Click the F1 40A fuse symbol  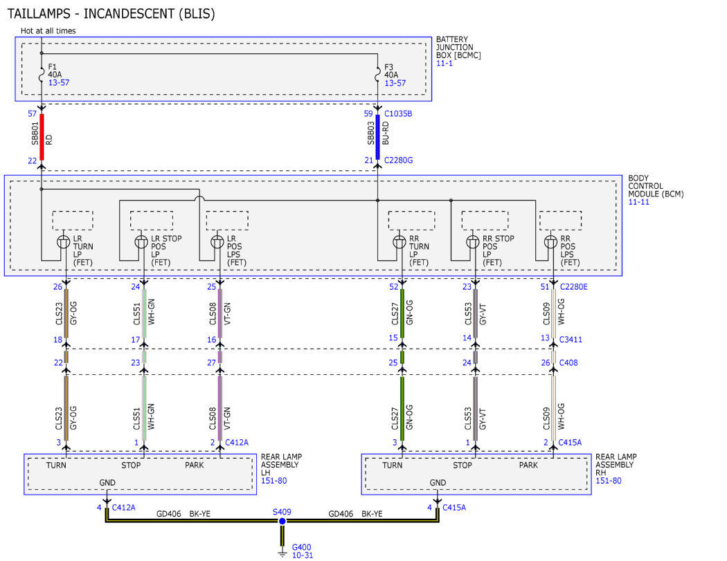point(42,74)
